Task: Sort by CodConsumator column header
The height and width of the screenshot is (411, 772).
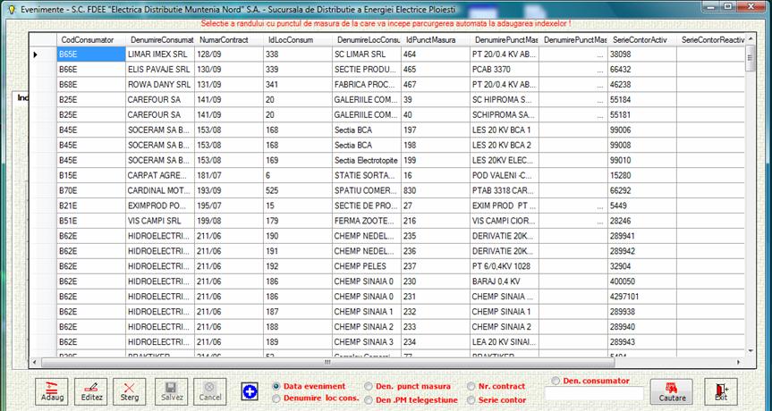Action: 91,40
